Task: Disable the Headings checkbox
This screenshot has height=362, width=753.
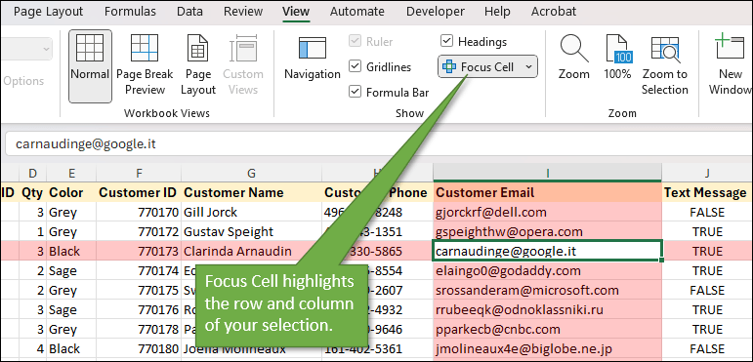Action: (446, 41)
